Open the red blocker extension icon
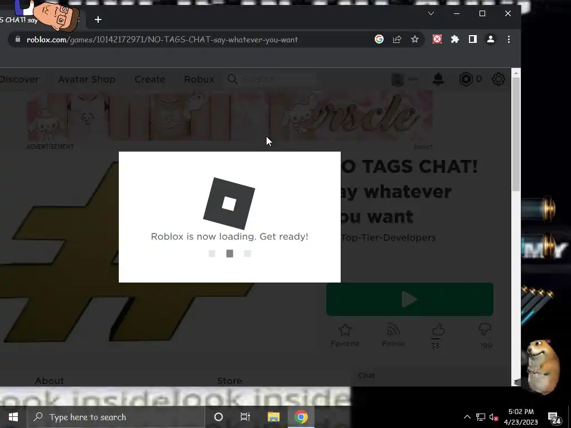The height and width of the screenshot is (428, 571). coord(437,40)
